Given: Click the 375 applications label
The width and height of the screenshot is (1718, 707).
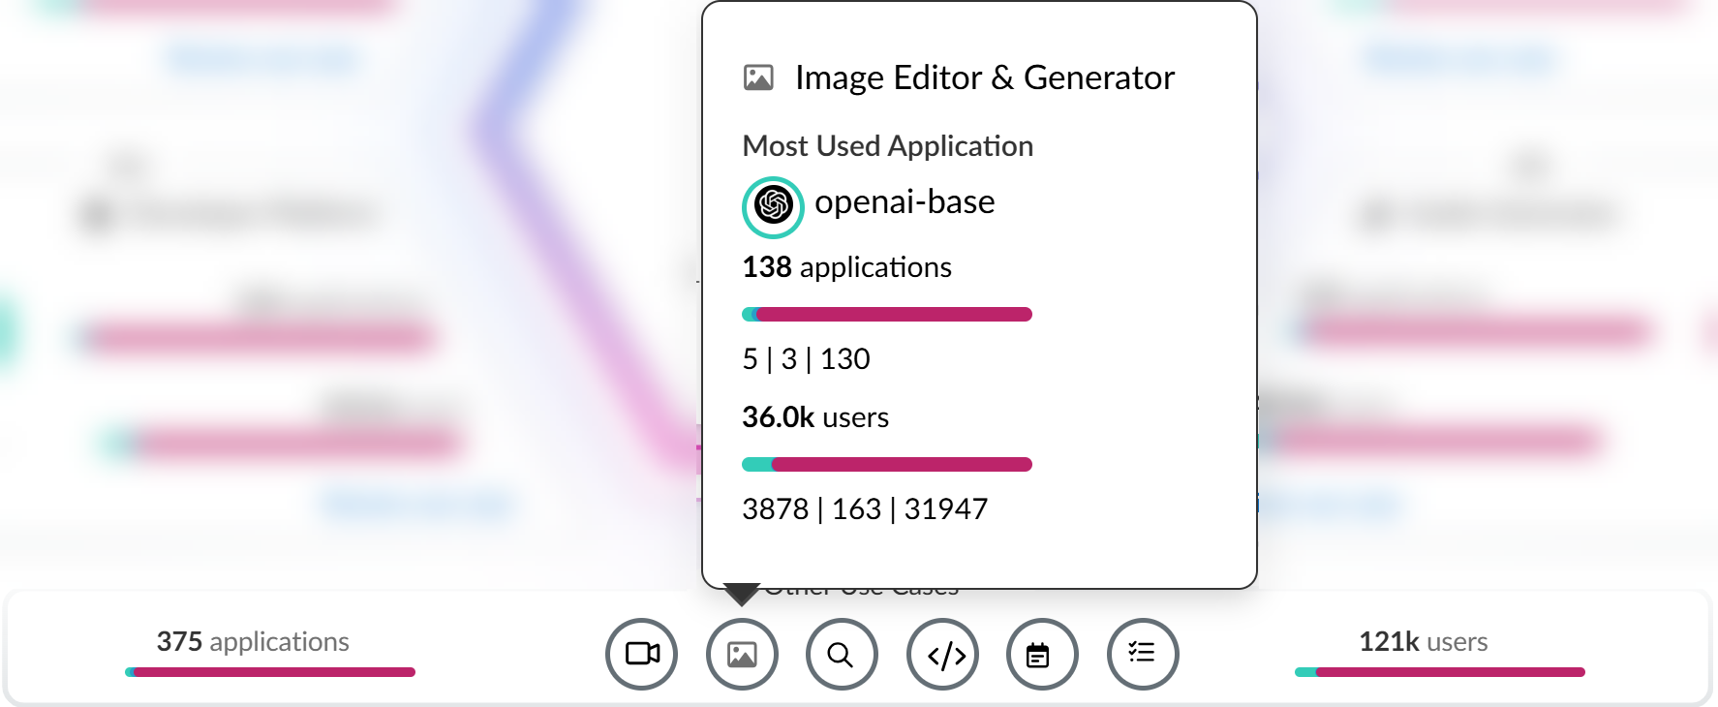Looking at the screenshot, I should (253, 641).
